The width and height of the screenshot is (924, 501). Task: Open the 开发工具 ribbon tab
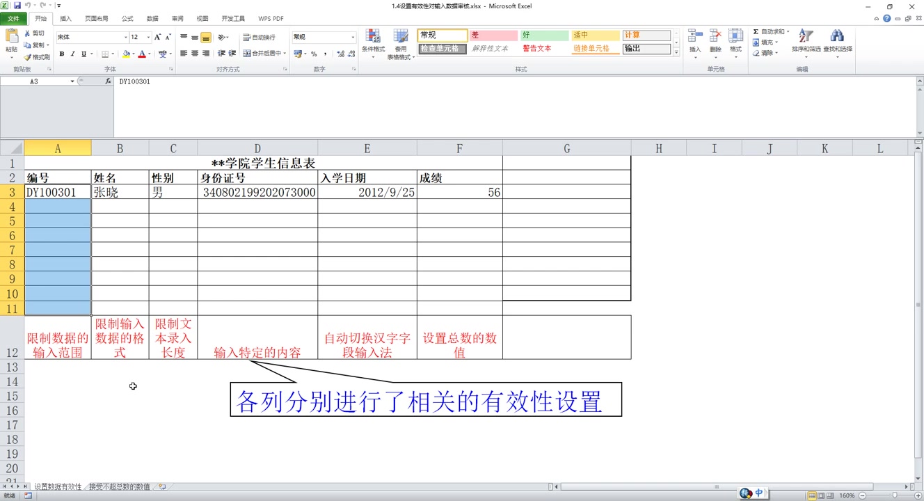pos(233,19)
